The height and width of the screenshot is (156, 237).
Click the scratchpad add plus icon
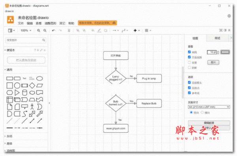38,50
